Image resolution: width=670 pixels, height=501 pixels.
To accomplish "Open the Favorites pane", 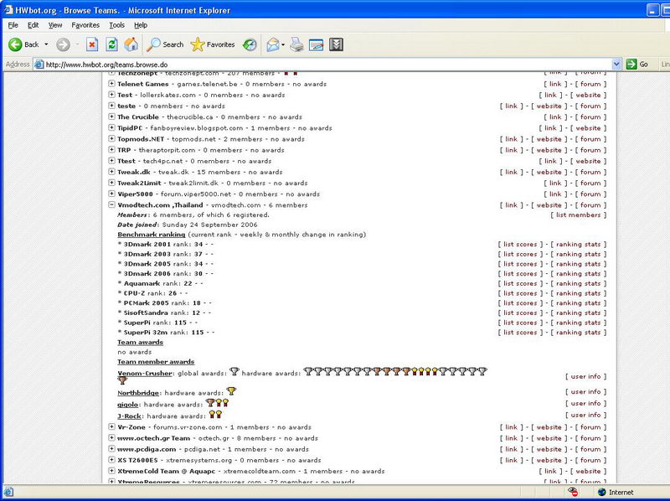I will (213, 44).
